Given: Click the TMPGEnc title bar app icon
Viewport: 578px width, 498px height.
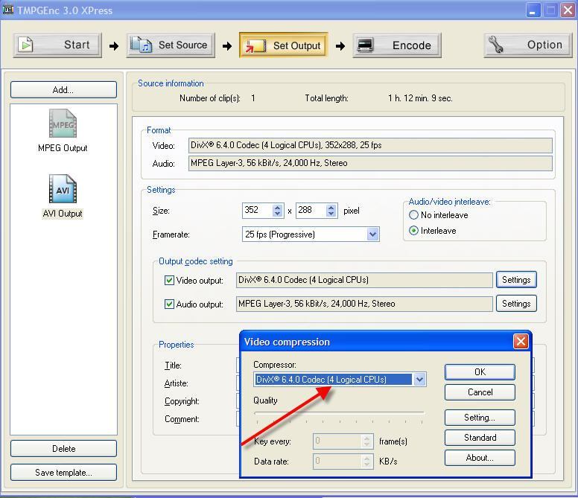Looking at the screenshot, I should click(8, 10).
